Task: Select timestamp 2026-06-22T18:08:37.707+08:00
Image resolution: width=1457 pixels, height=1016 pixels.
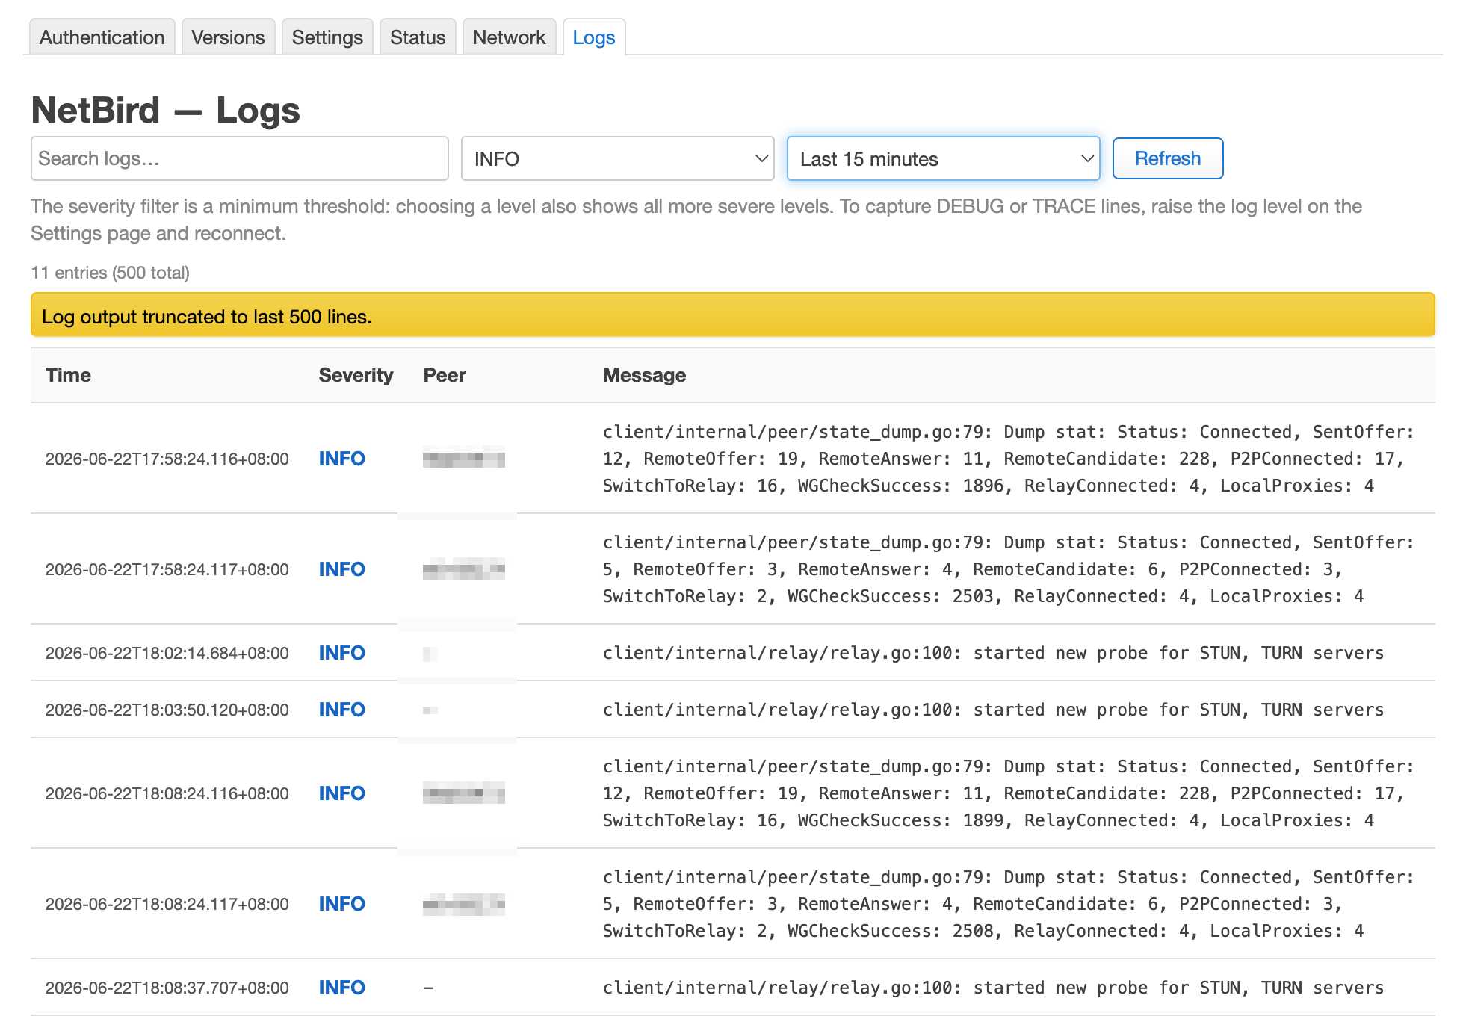Action: [x=167, y=988]
